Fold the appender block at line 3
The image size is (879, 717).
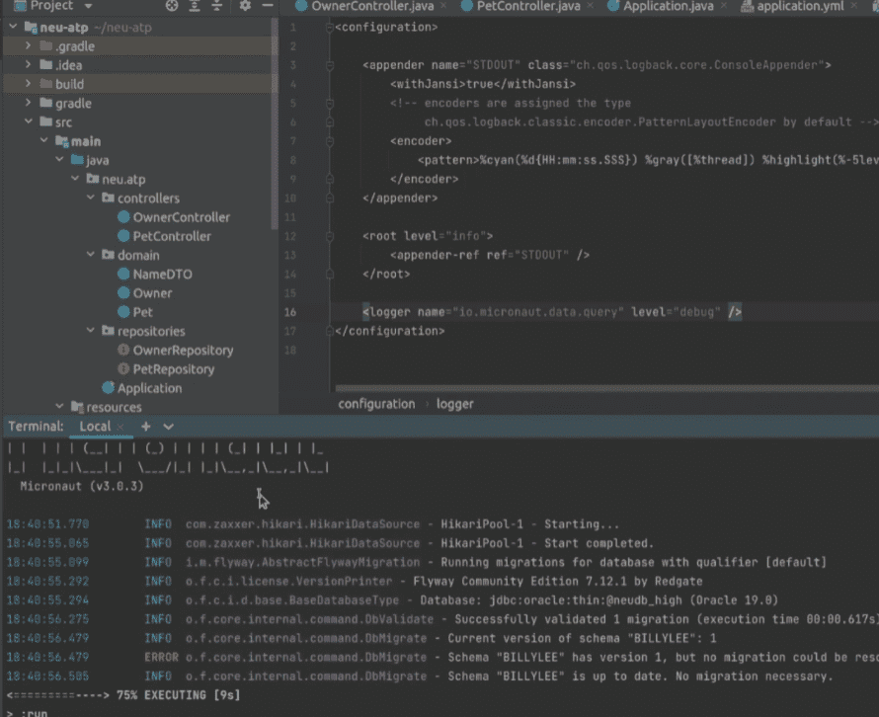click(330, 65)
